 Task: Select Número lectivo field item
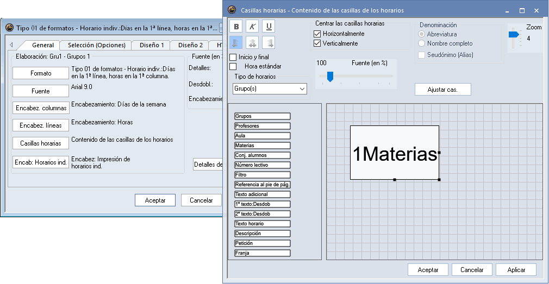tap(263, 165)
